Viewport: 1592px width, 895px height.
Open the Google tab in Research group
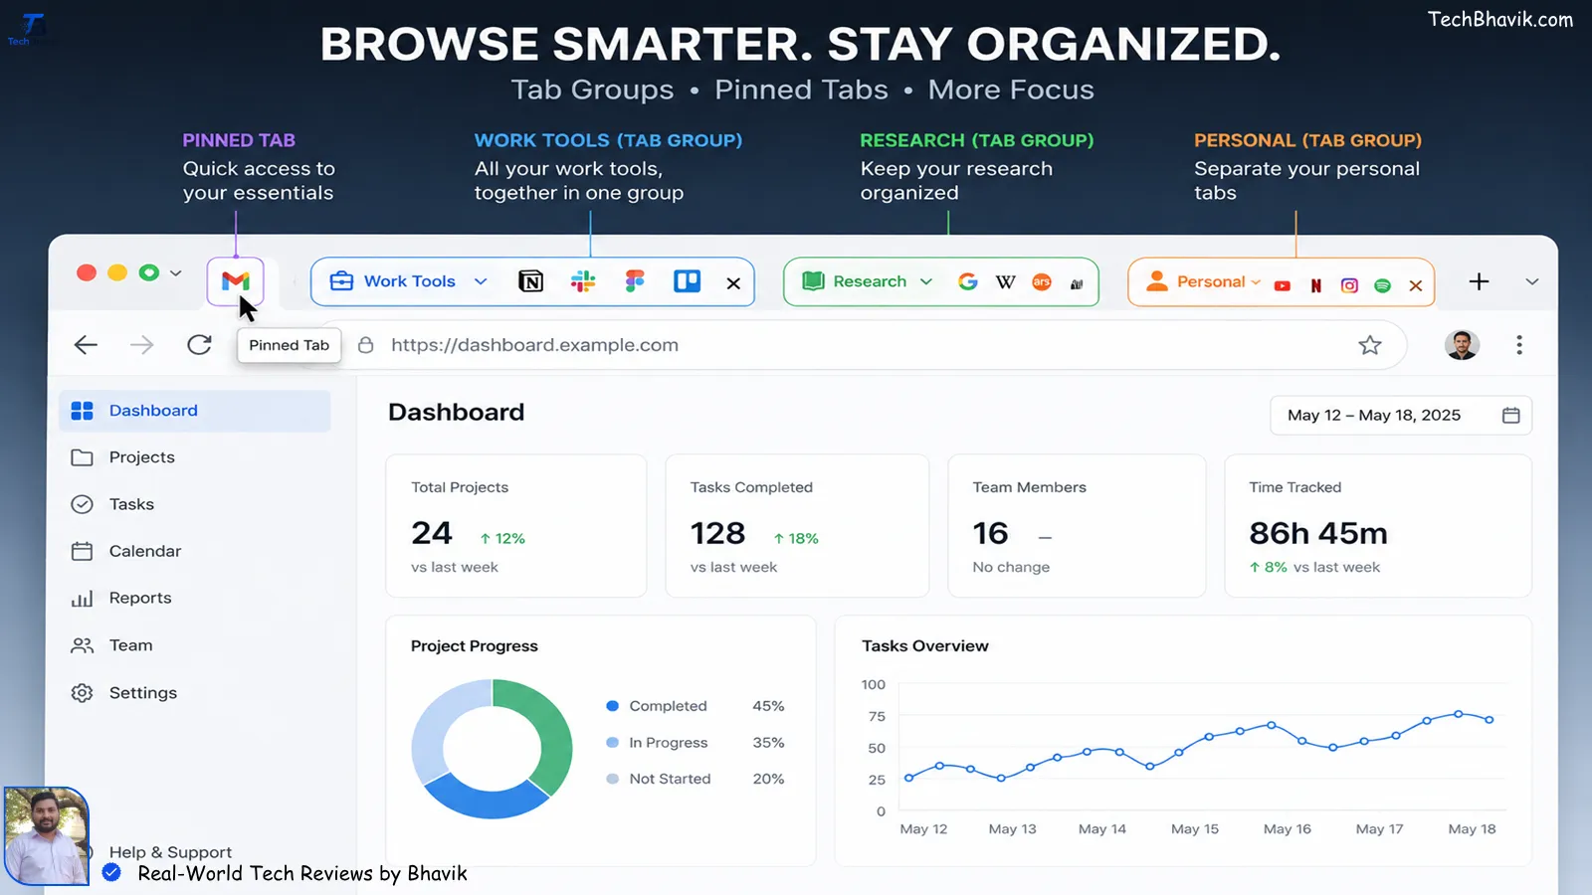click(x=968, y=281)
